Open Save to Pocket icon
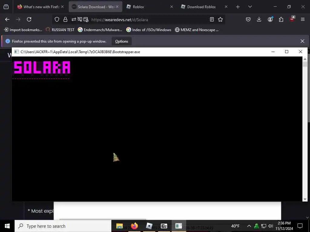The image size is (310, 232). 248,19
